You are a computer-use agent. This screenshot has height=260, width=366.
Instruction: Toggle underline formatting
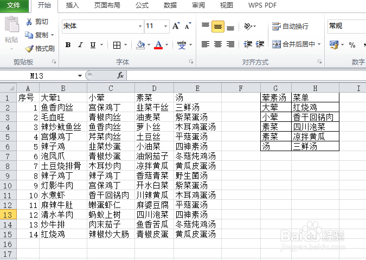point(93,45)
